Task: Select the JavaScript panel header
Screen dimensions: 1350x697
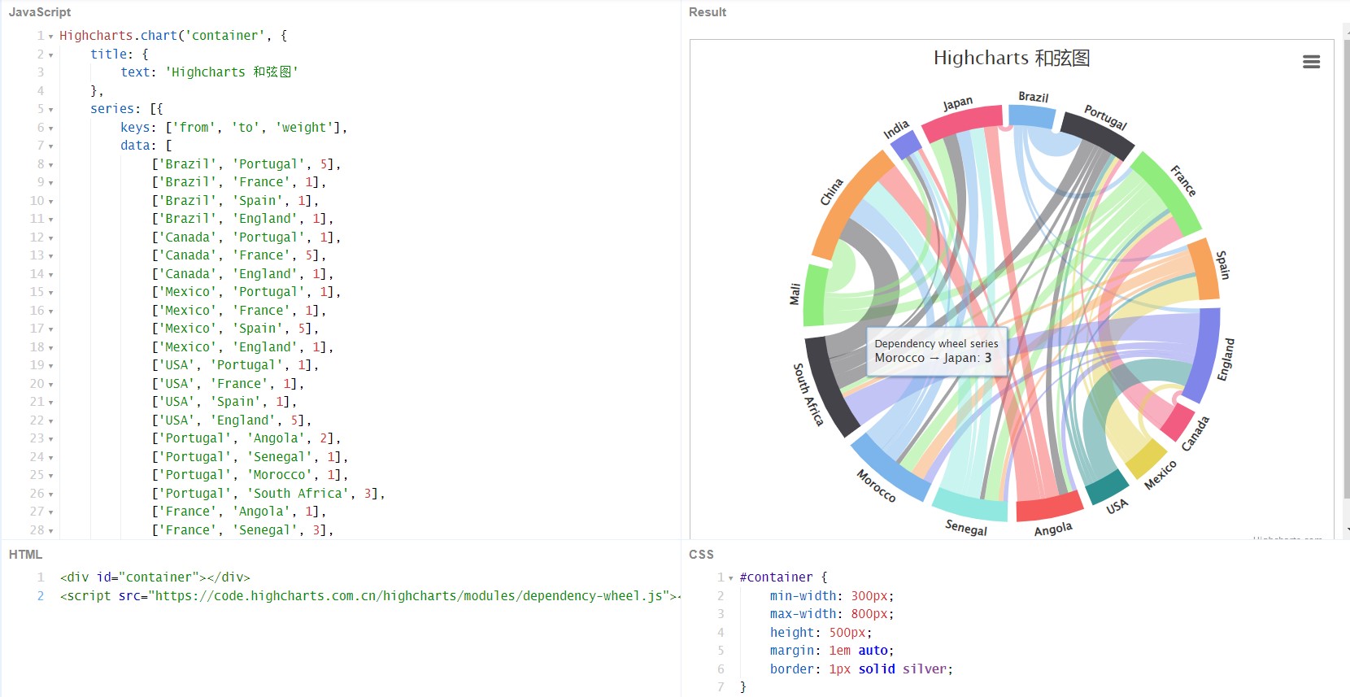Action: [40, 12]
